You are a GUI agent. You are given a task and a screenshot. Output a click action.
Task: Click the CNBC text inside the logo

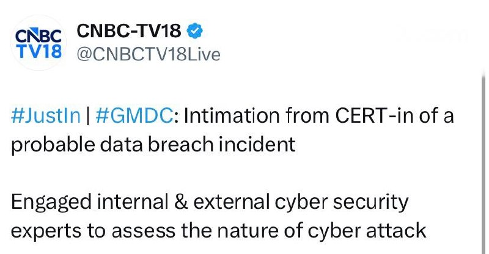tap(39, 35)
